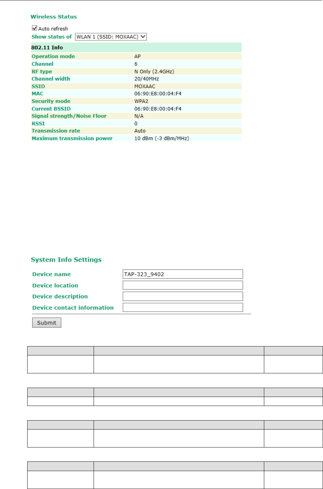Focus the Device location input field
323x489 pixels.
(x=183, y=285)
